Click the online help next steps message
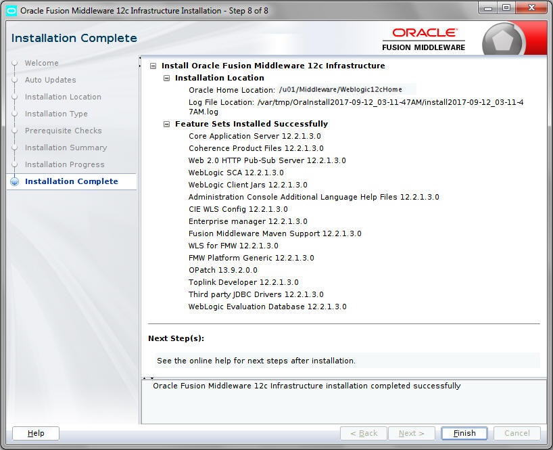The height and width of the screenshot is (450, 553). (256, 361)
